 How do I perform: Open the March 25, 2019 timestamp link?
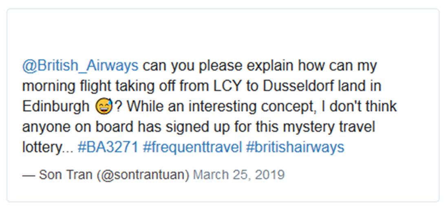238,175
